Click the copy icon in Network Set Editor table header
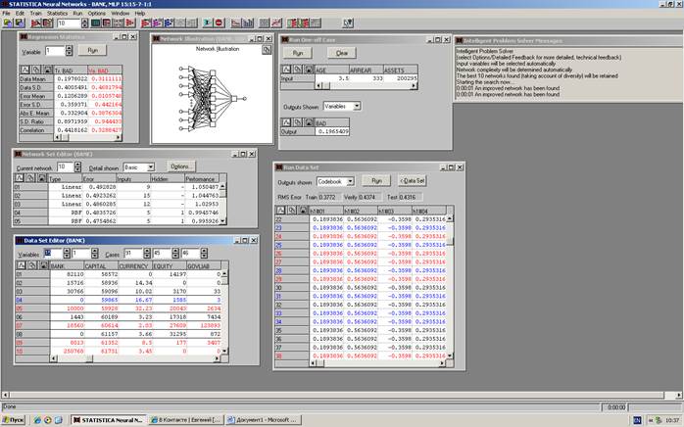Viewport: 684px width, 427px height. 30,178
